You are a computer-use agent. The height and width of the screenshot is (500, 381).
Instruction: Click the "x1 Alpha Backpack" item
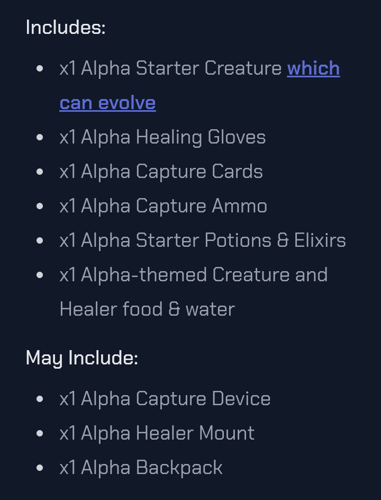pyautogui.click(x=141, y=468)
